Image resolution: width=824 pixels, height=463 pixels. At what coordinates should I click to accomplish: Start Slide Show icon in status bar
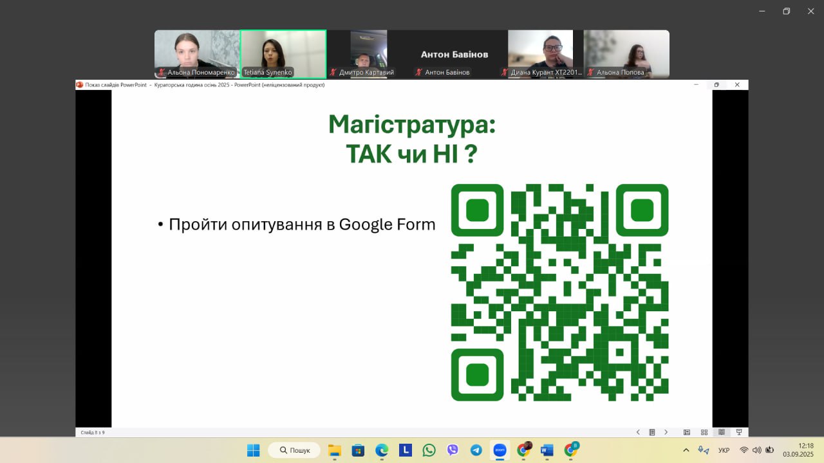click(739, 432)
